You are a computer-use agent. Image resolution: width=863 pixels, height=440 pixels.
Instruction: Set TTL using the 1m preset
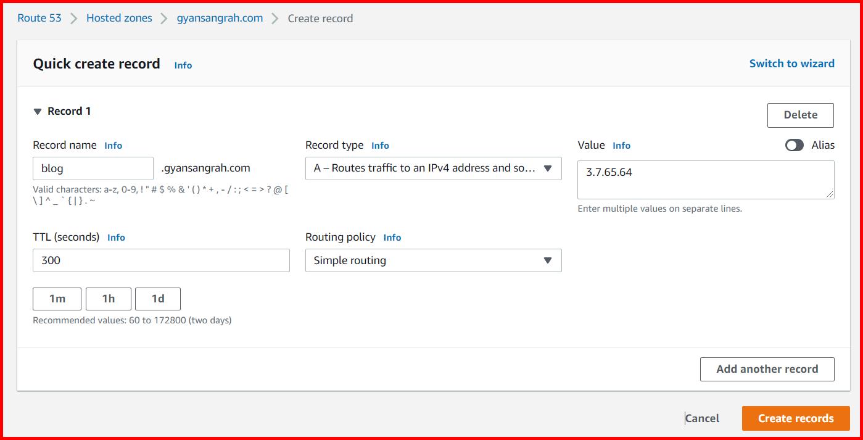tap(57, 299)
